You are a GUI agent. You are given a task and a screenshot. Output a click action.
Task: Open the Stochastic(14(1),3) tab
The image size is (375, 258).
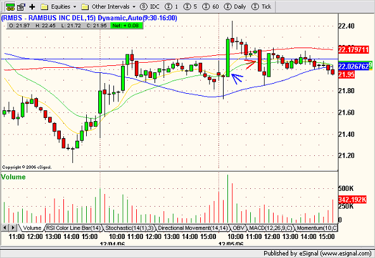click(129, 228)
